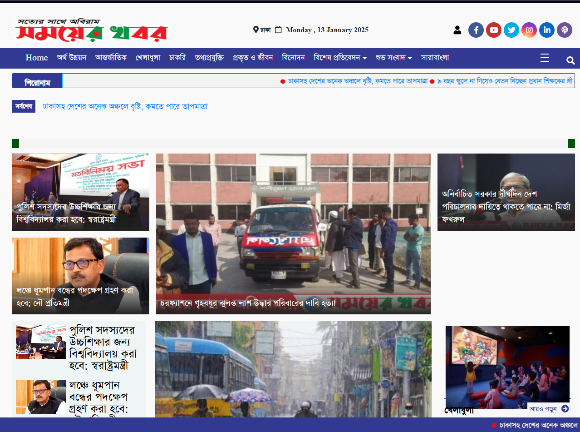Click the arrow icon beside আরও পড়ুন
Screen dimensions: 580x432
tap(565, 408)
